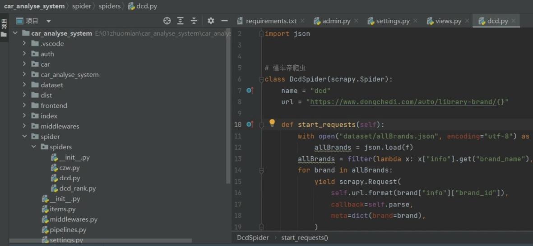
Task: Click the DcdSpider breadcrumb at bottom
Action: tap(253, 238)
